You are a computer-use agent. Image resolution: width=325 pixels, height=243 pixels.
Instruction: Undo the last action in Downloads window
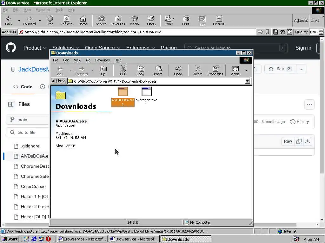pyautogui.click(x=178, y=71)
